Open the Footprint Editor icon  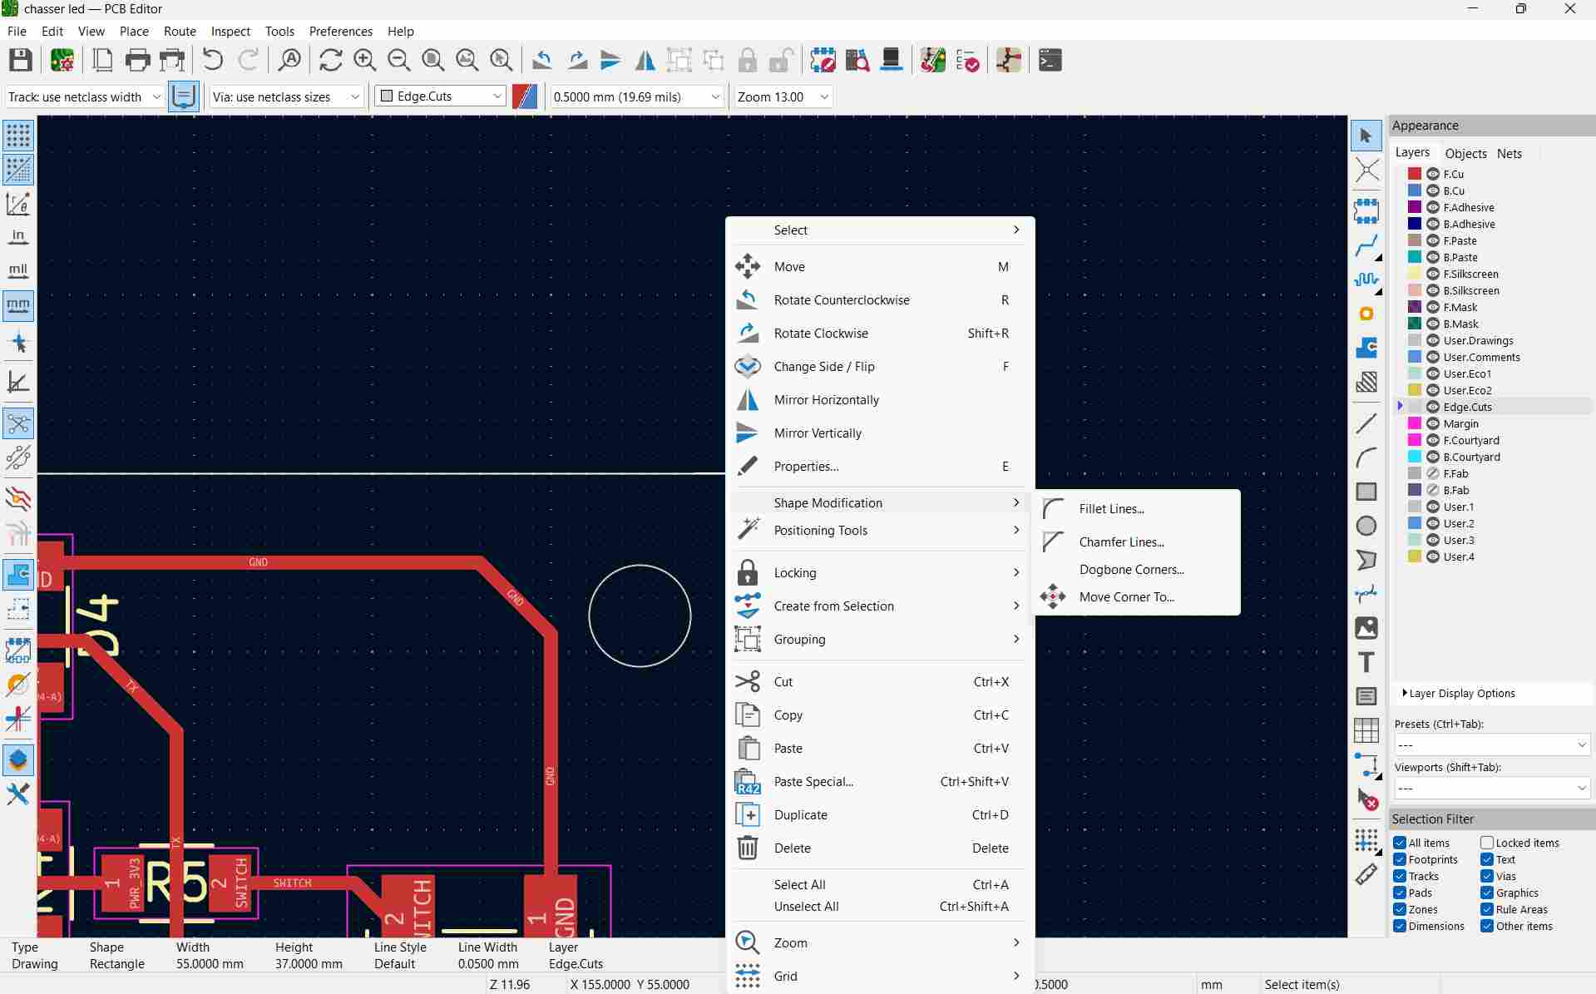tap(823, 60)
